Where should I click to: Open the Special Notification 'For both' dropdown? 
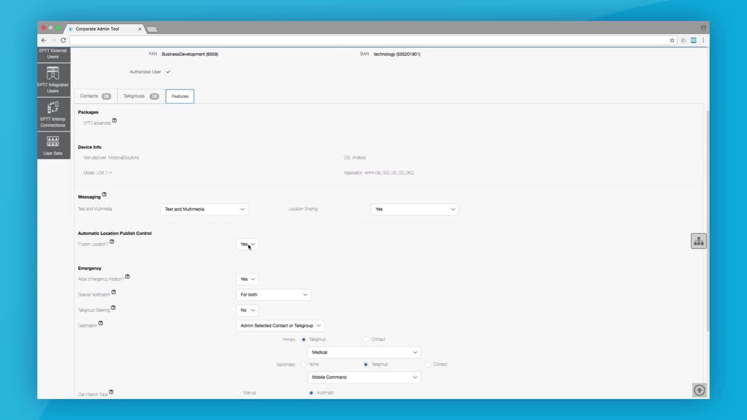point(273,295)
